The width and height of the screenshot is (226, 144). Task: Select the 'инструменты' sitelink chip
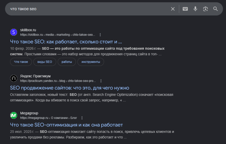click(x=91, y=62)
